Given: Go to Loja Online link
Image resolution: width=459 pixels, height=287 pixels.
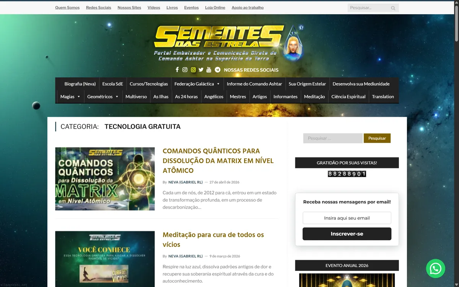Looking at the screenshot, I should coord(215,8).
